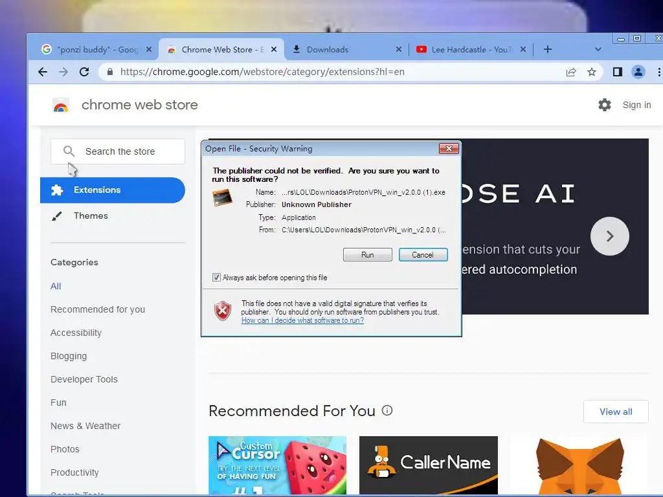Switch to the Chrome Web Store tab
663x497 pixels.
click(221, 49)
